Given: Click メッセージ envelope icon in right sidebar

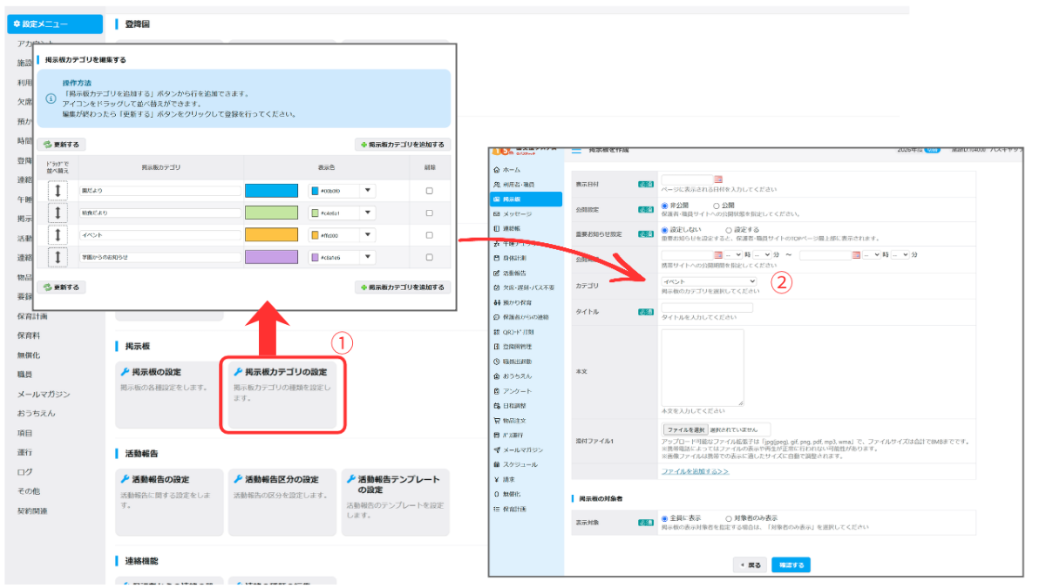Looking at the screenshot, I should click(497, 213).
